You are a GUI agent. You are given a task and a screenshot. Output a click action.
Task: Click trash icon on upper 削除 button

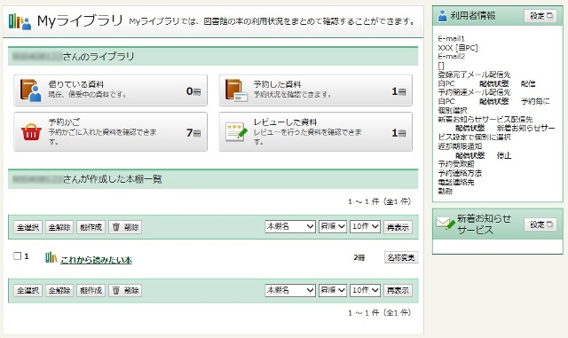pos(116,227)
